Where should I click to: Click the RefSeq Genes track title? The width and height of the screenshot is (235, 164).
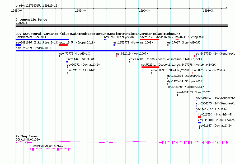(x=27, y=136)
